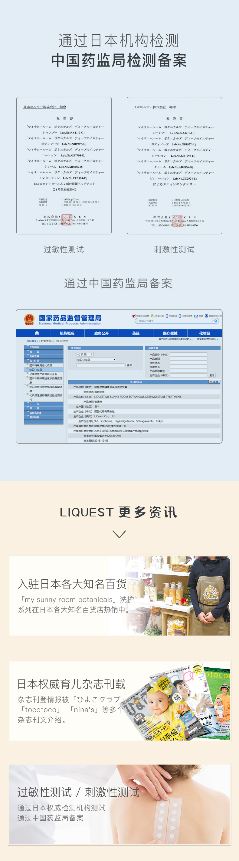This screenshot has height=861, width=239.
Task: Click Chinese product name 丽酷优特橘香依高保湿护发素
Action: pos(111,387)
